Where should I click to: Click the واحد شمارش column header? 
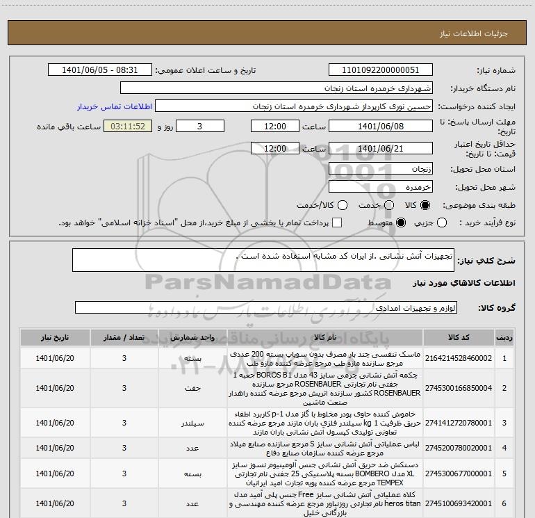(x=192, y=338)
